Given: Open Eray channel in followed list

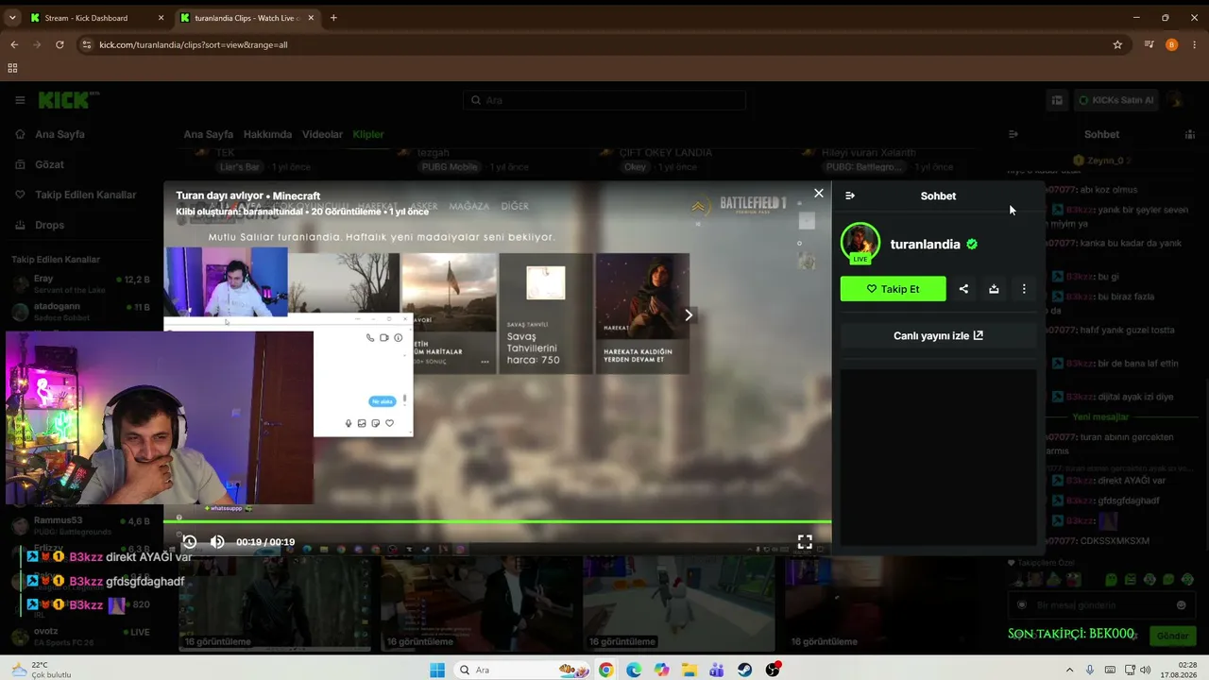Looking at the screenshot, I should tap(80, 284).
